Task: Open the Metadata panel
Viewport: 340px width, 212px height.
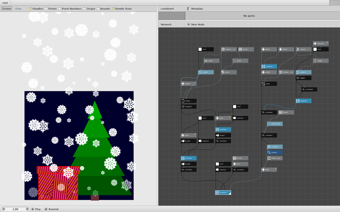Action: point(195,9)
